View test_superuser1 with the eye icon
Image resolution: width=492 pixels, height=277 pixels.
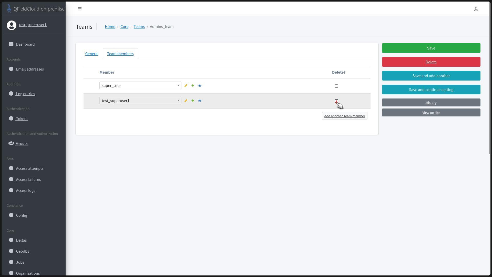coord(200,101)
